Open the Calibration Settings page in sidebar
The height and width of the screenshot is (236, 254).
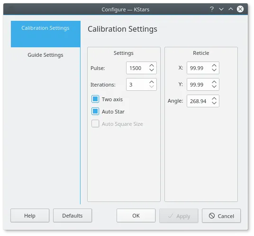[45, 34]
